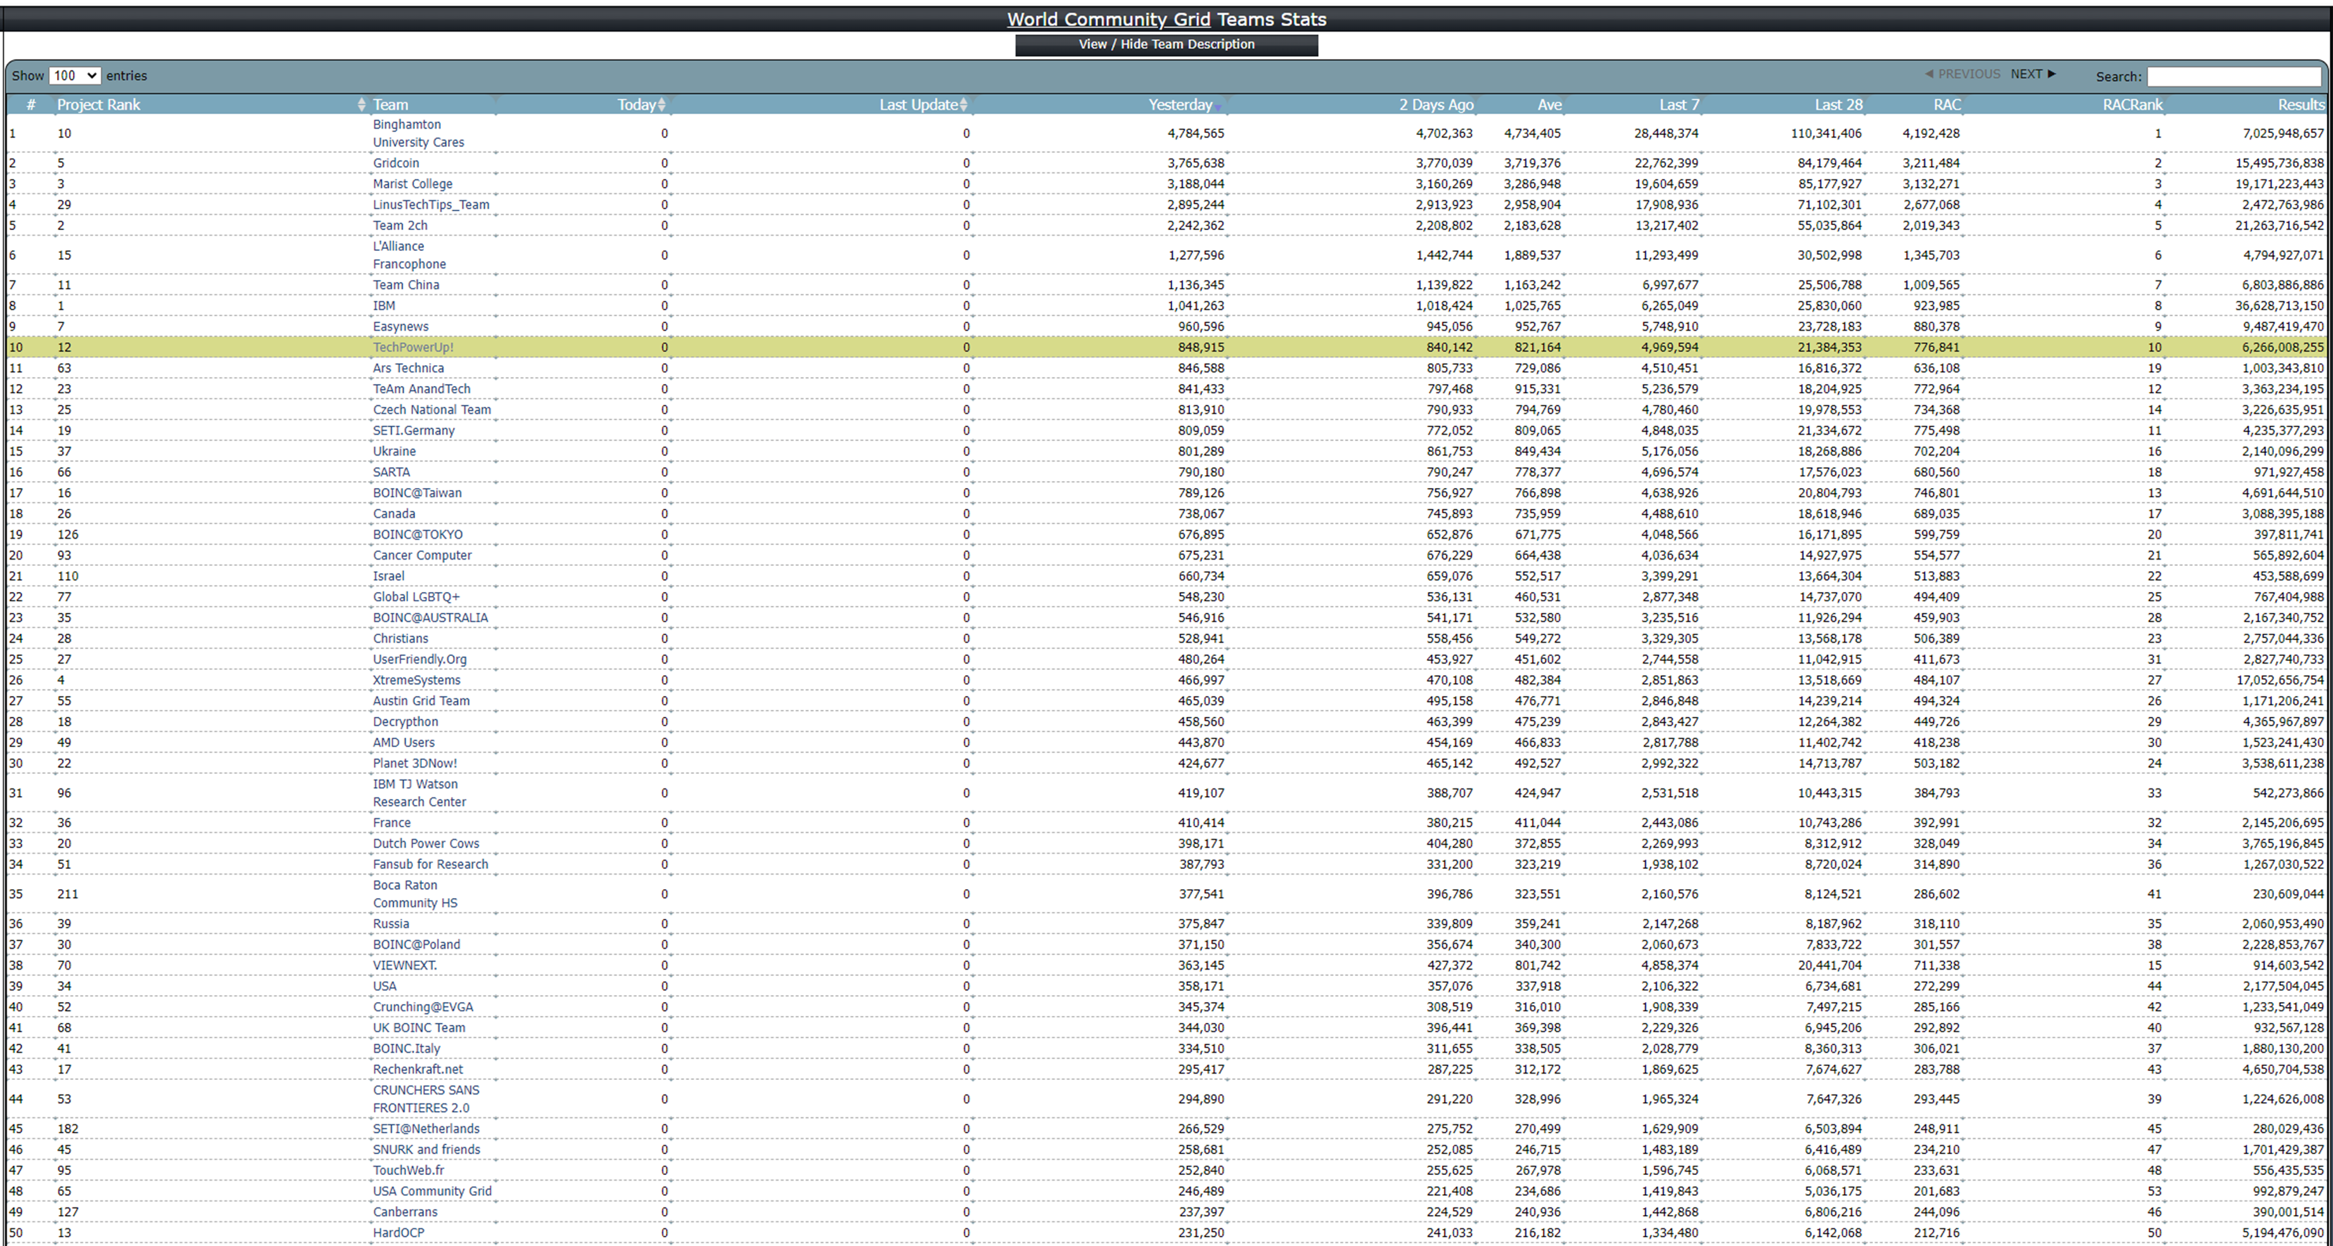Screen dimensions: 2333x1246
Task: Click Yesterday value 4,784,565
Action: point(1196,133)
